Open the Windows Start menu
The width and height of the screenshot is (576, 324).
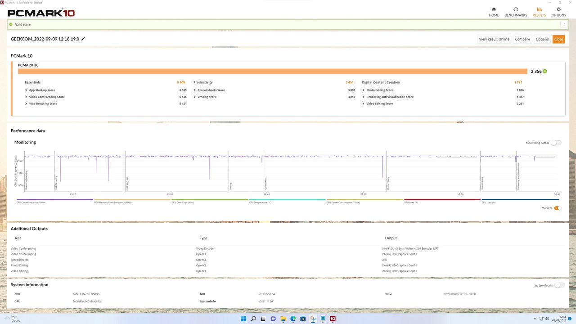point(243,319)
